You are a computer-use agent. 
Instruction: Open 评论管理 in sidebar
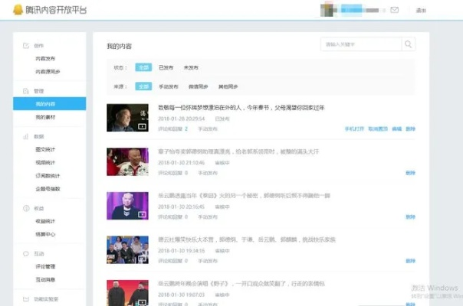(x=45, y=266)
